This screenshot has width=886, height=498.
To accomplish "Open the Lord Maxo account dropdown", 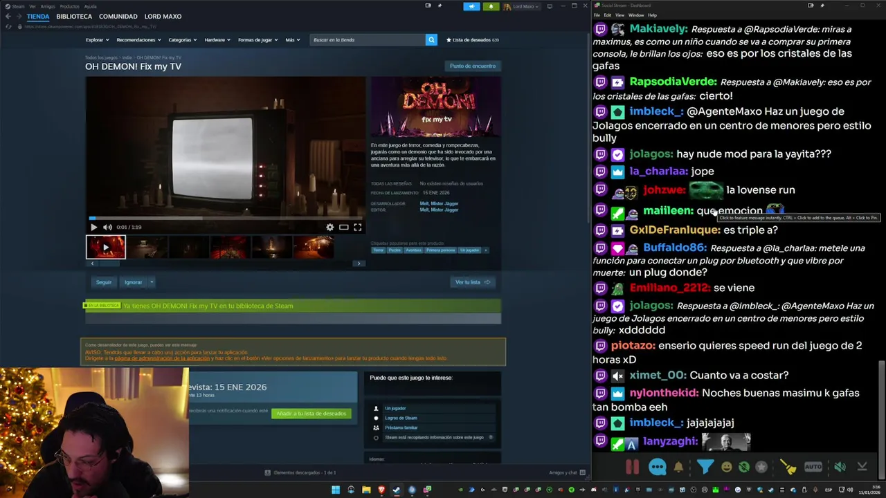I will (522, 6).
